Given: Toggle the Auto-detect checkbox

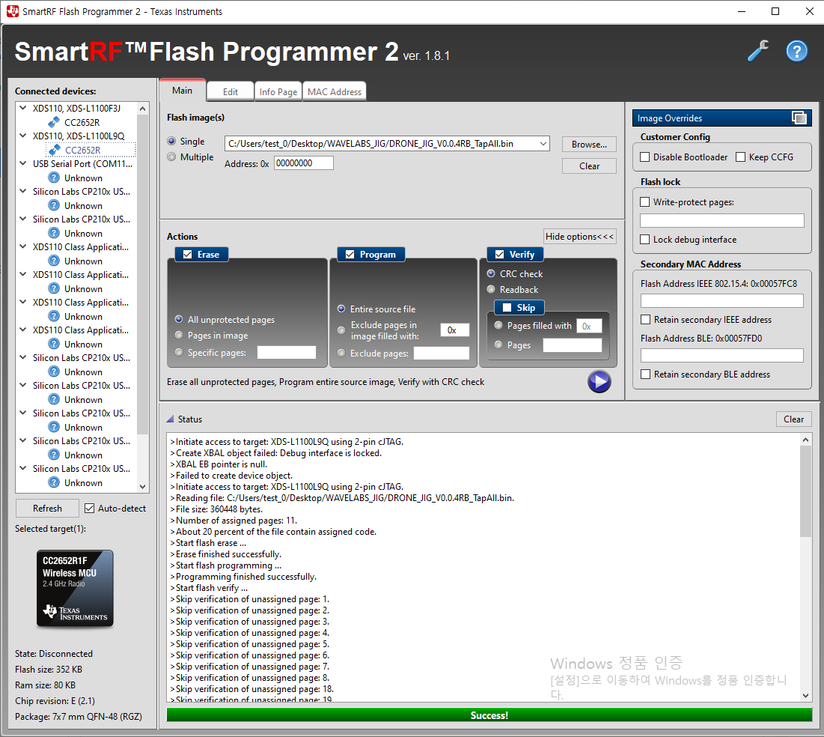Looking at the screenshot, I should 89,508.
